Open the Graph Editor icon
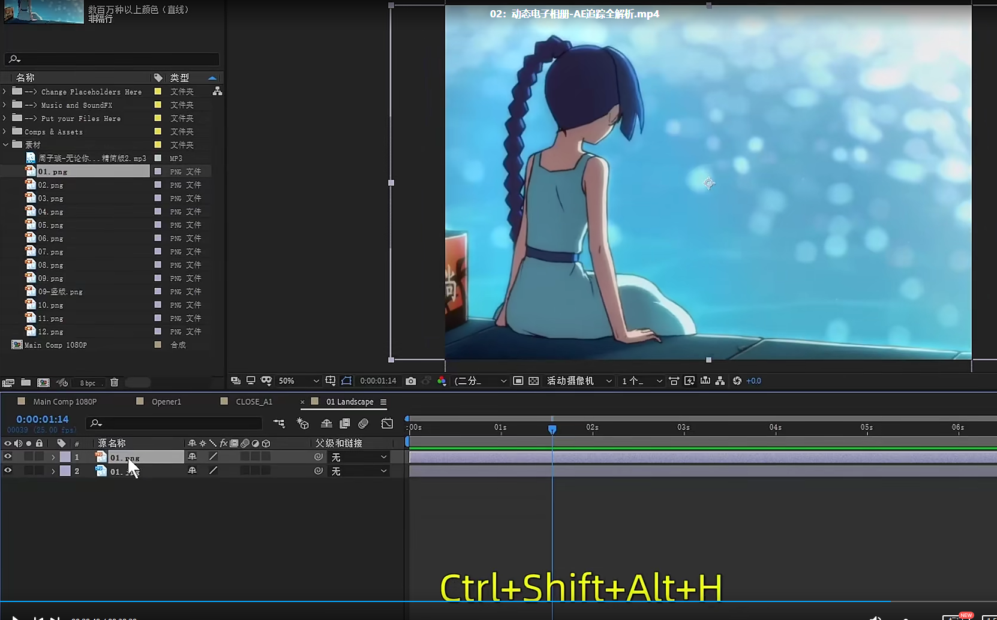The image size is (997, 620). coord(387,423)
